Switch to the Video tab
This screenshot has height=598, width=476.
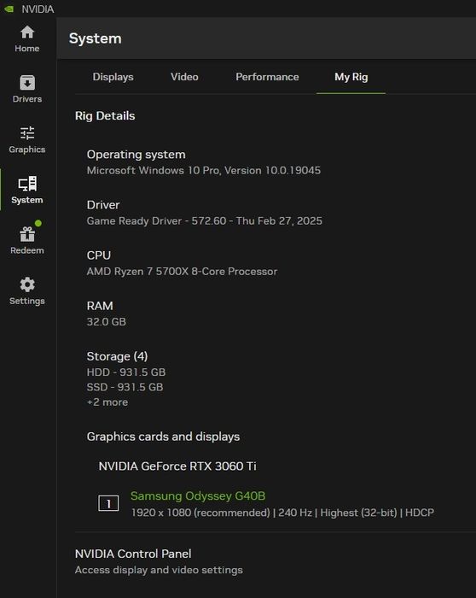pyautogui.click(x=184, y=77)
